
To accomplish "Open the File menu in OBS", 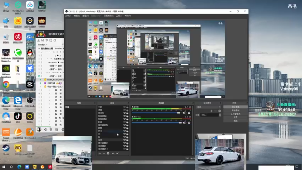I will click(x=68, y=16).
